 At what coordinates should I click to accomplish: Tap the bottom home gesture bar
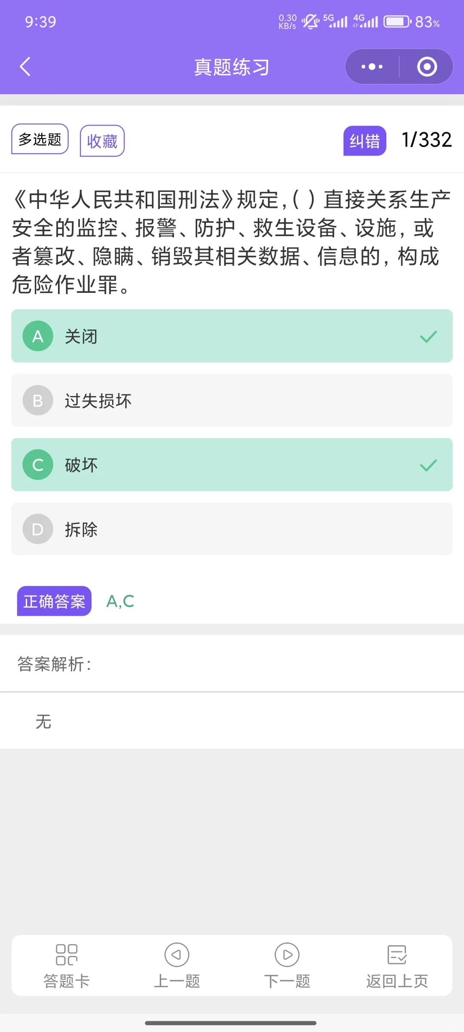tap(231, 1023)
